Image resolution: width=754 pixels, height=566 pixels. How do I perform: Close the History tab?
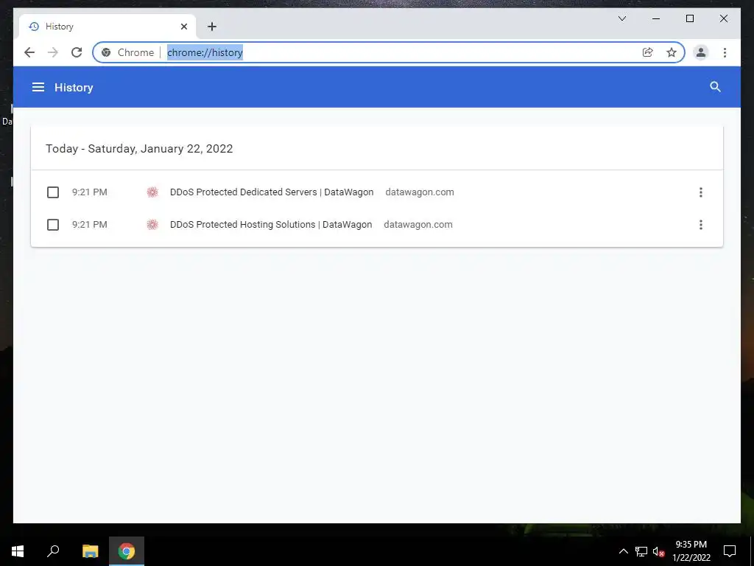coord(183,27)
